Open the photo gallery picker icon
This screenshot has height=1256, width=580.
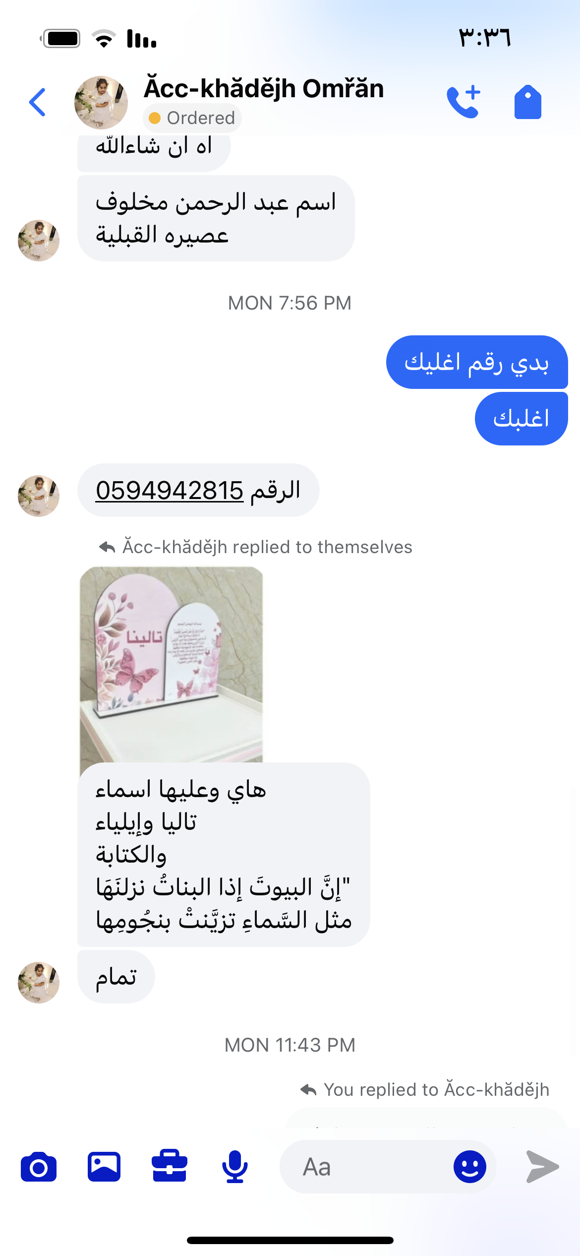104,1167
